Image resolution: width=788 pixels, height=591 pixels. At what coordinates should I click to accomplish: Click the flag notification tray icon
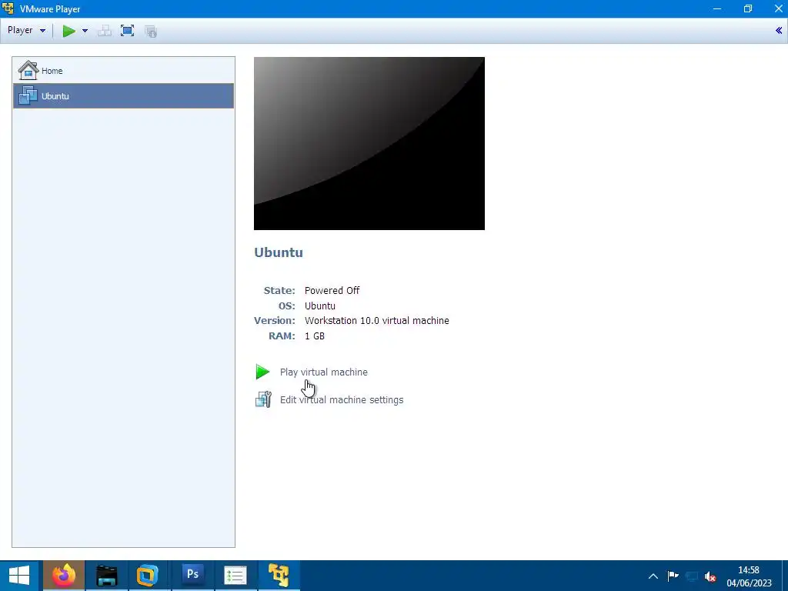[673, 576]
